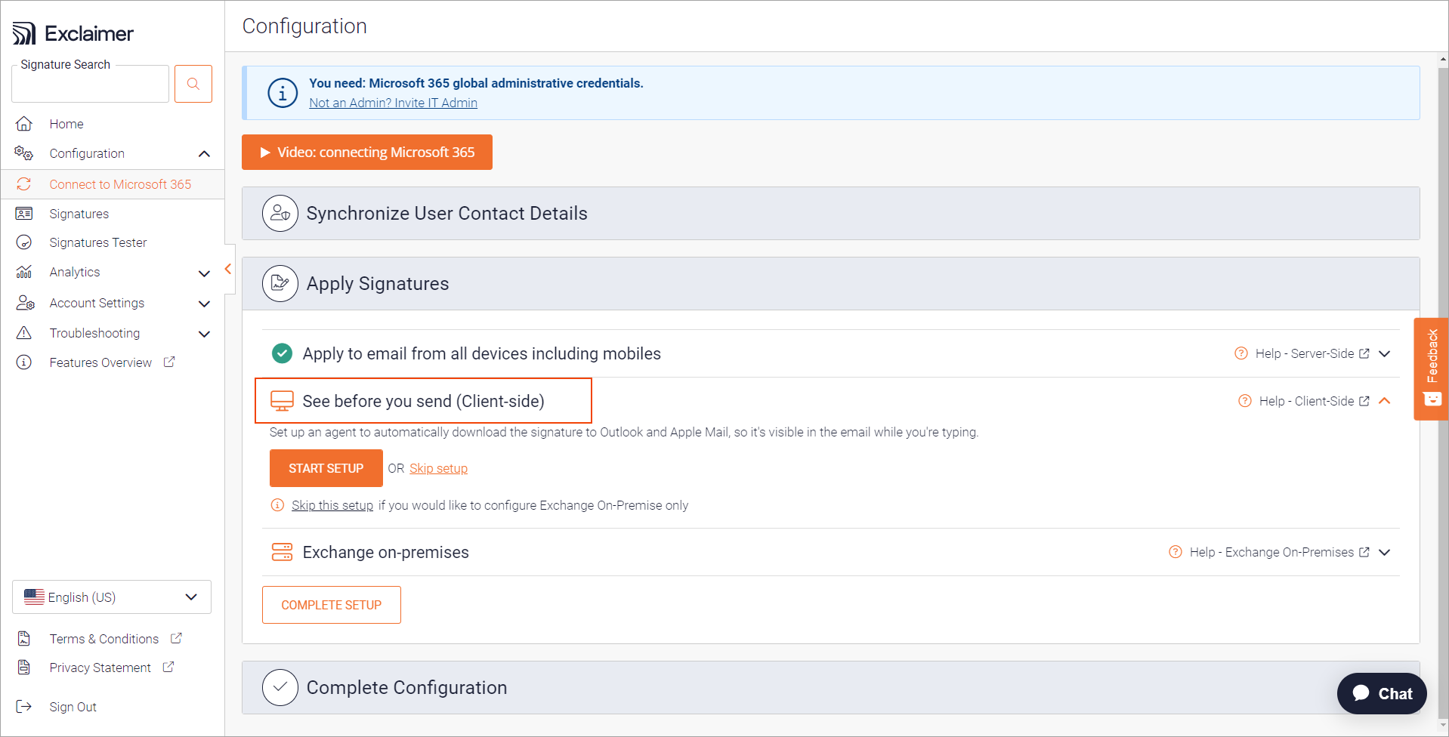1449x737 pixels.
Task: Click the blue info circle icon in banner
Action: [283, 93]
